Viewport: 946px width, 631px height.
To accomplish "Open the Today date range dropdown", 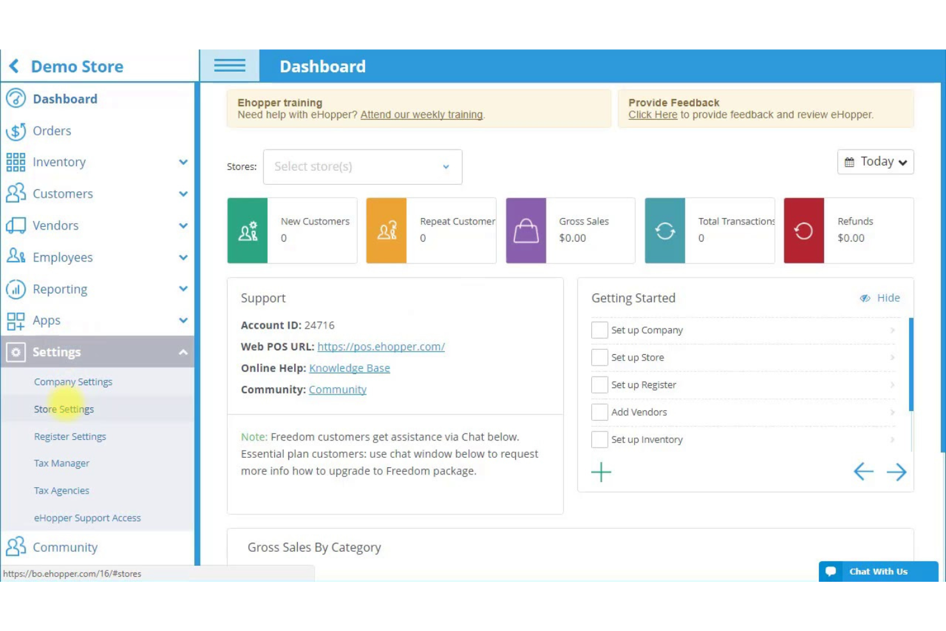I will (875, 162).
